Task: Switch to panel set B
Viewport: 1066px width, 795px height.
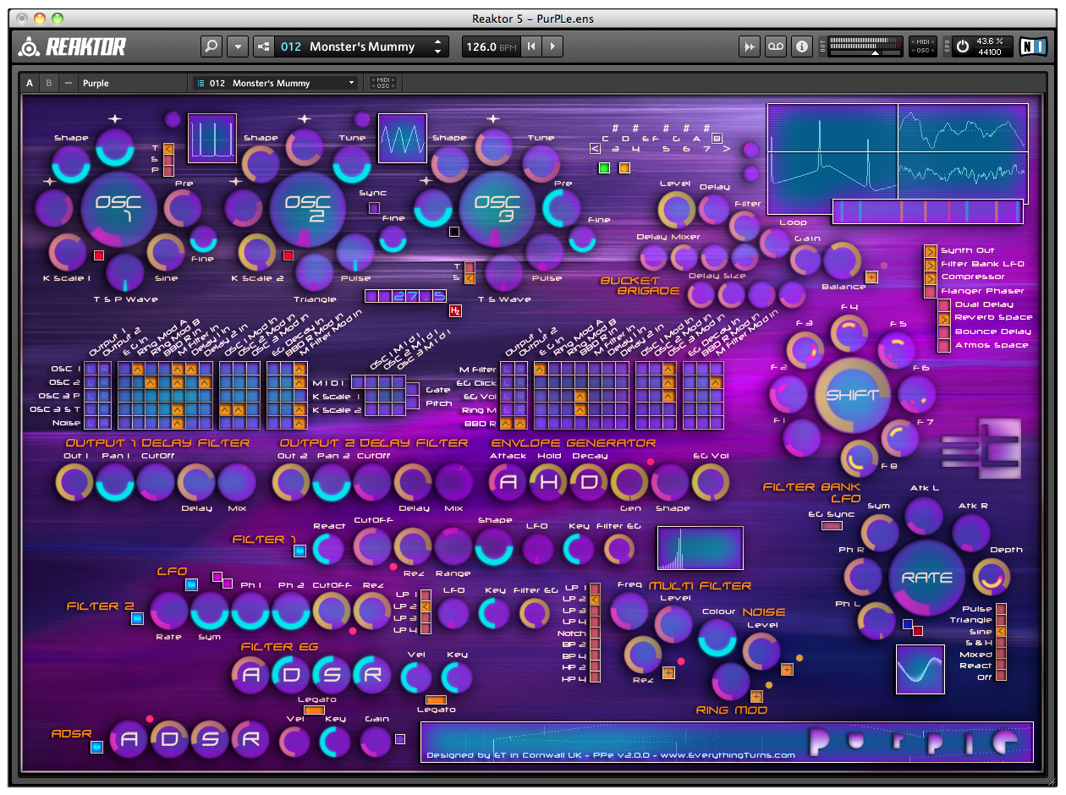Action: [49, 83]
